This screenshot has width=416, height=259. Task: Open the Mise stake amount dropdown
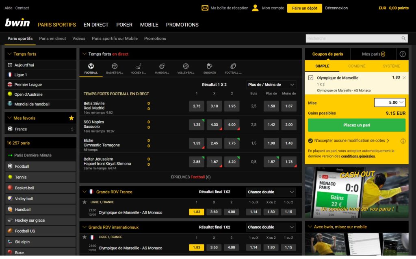click(x=390, y=103)
